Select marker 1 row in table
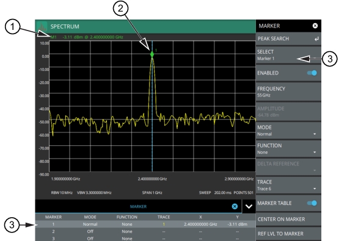Viewport: 347px width, 241px height. pos(145,224)
